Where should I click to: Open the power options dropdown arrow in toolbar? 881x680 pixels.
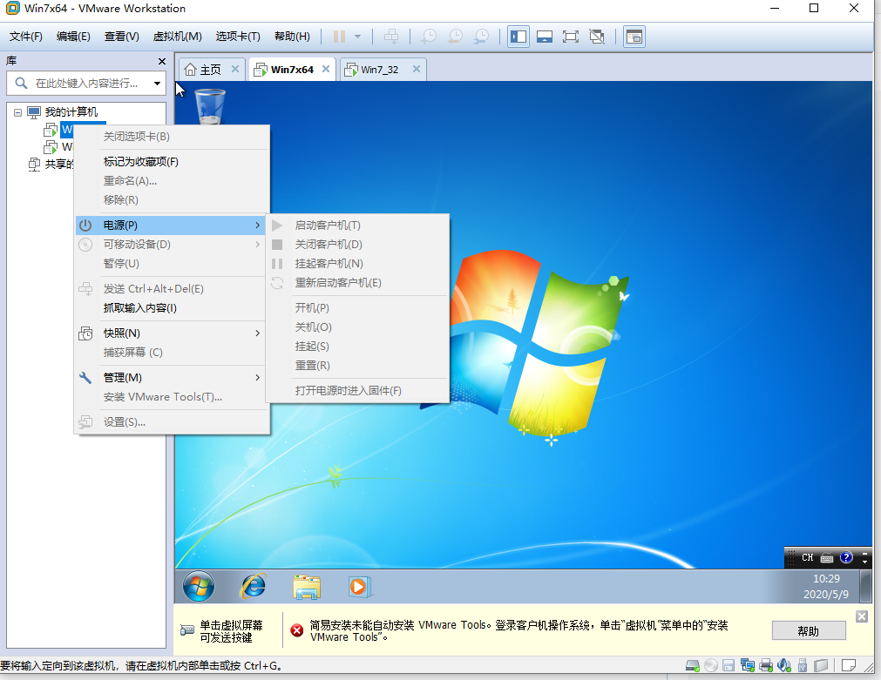(x=358, y=37)
